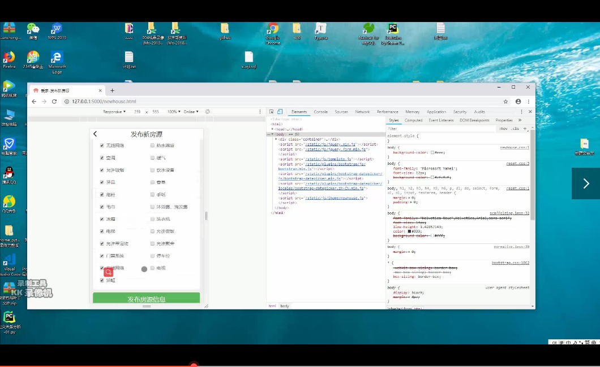Open the Application tab

436,112
